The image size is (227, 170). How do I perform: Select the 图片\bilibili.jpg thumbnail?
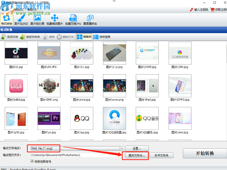[x=16, y=86]
